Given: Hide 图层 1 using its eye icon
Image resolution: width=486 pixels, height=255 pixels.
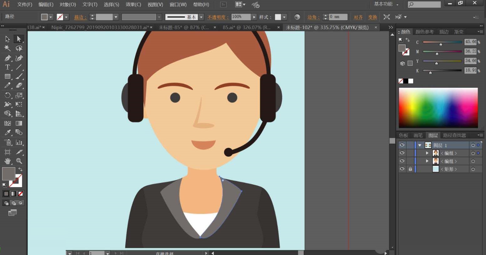Looking at the screenshot, I should [402, 145].
